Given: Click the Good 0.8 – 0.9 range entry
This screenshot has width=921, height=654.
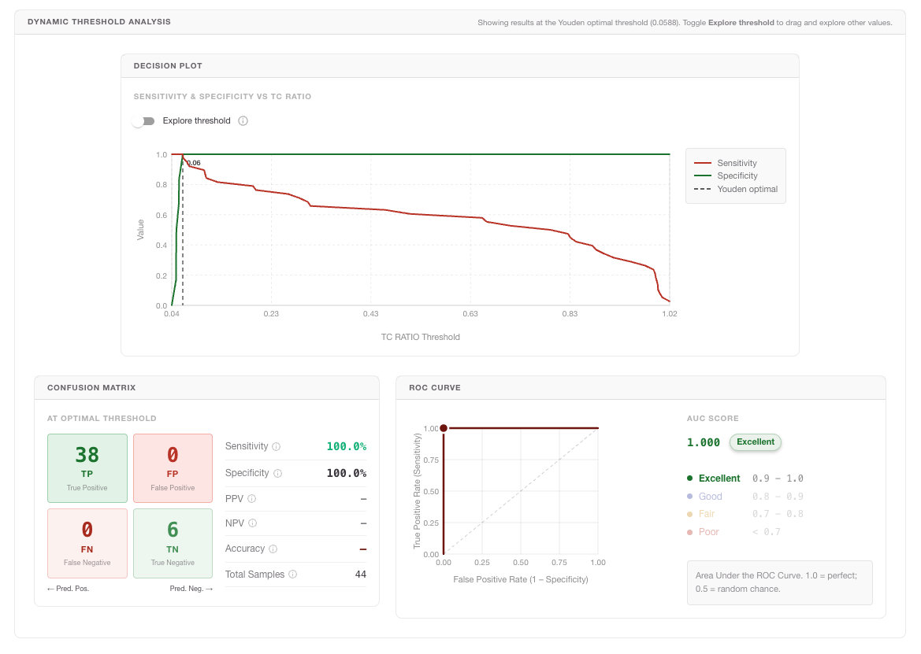Looking at the screenshot, I should 745,497.
